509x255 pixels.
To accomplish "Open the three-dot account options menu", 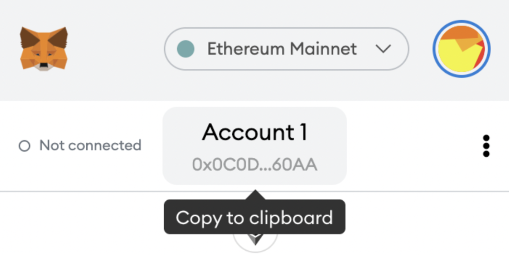I will click(486, 146).
